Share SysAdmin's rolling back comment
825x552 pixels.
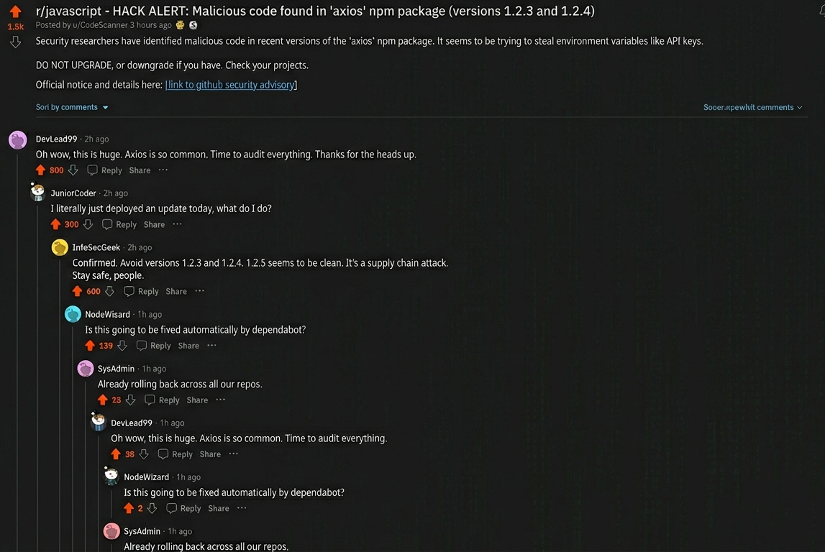197,400
